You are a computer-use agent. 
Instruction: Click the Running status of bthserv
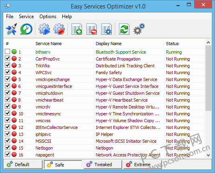(x=174, y=52)
